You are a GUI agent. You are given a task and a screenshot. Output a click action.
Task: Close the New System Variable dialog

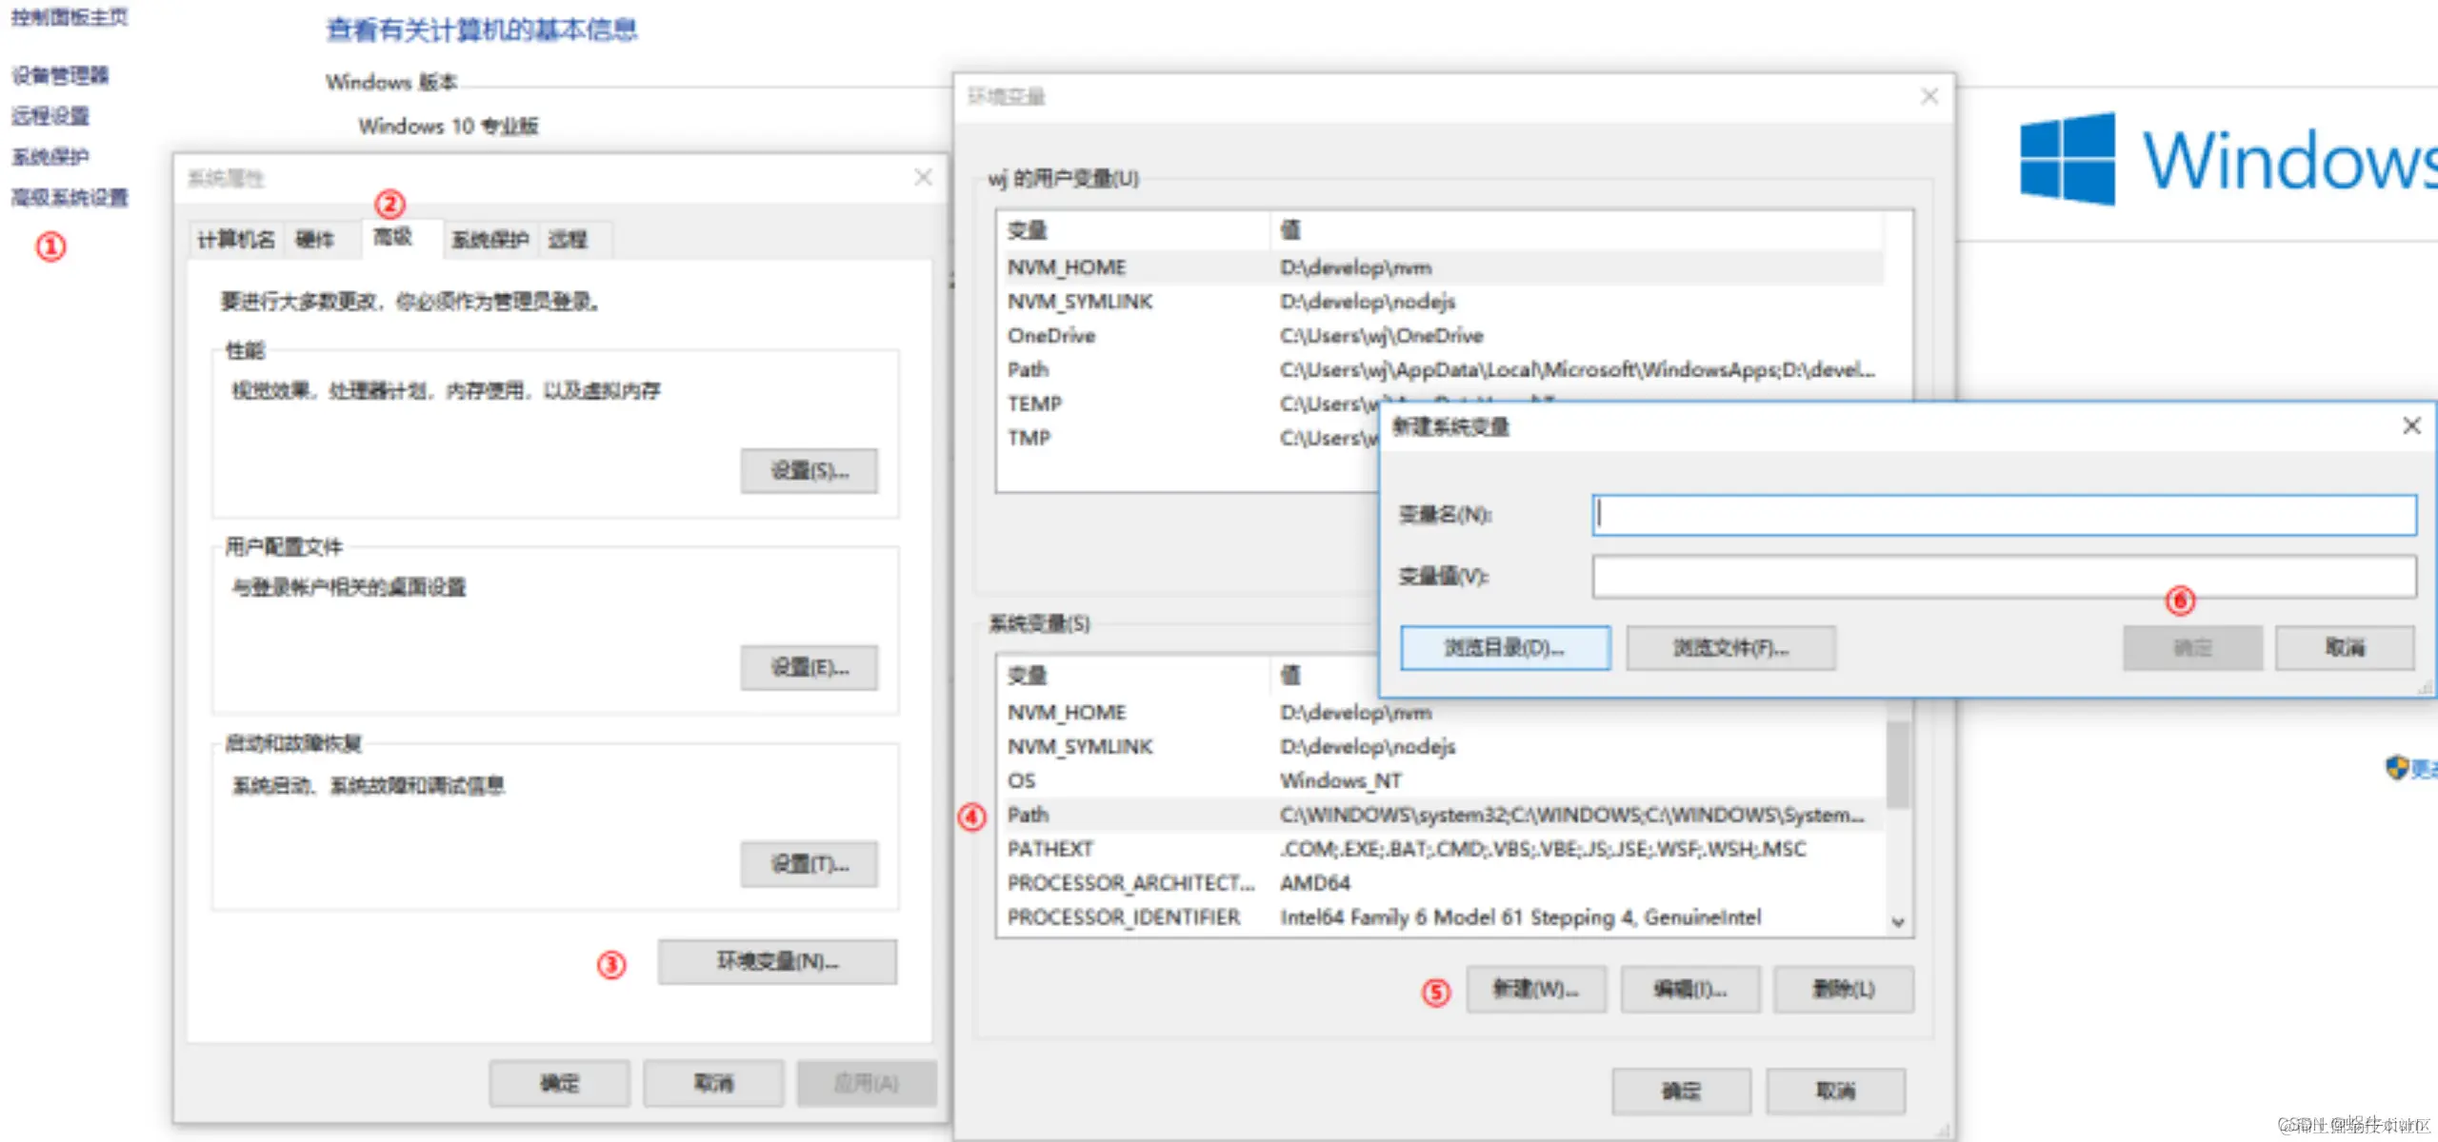2410,425
